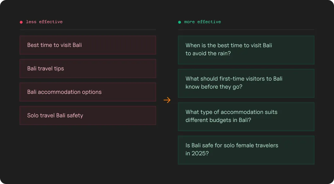Click the first-time visitors question card

point(246,83)
